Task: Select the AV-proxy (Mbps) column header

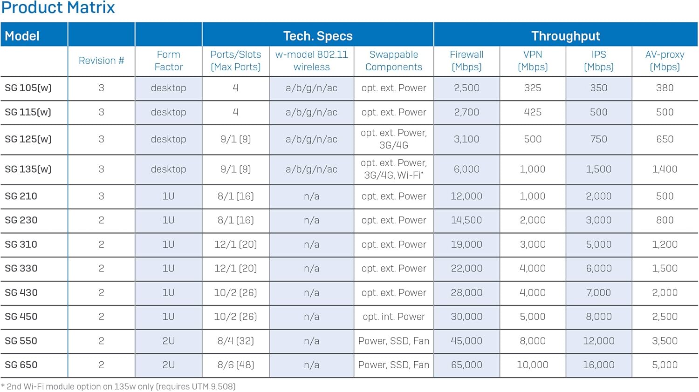Action: point(665,61)
